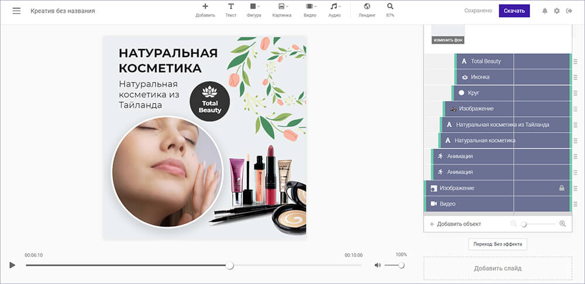585x284 pixels.
Task: Click the canvas subtitle Натуральная косметика из Тайланда
Action: pos(149,95)
